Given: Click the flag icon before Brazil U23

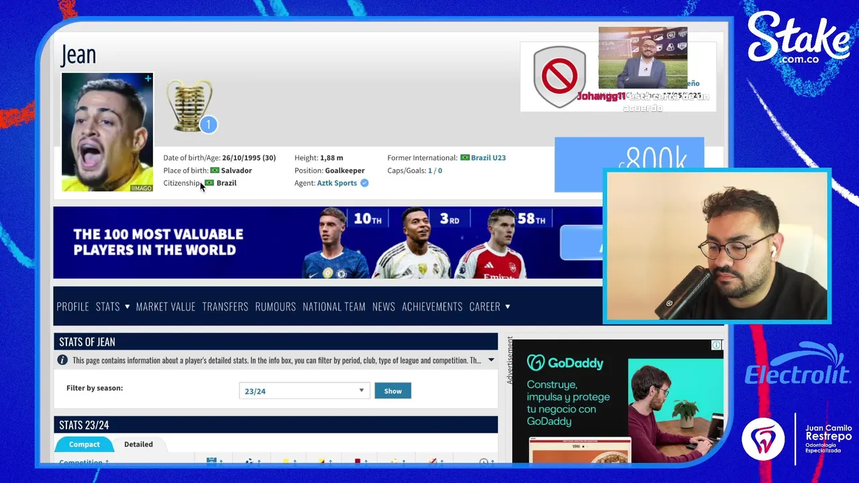Looking at the screenshot, I should [x=464, y=158].
